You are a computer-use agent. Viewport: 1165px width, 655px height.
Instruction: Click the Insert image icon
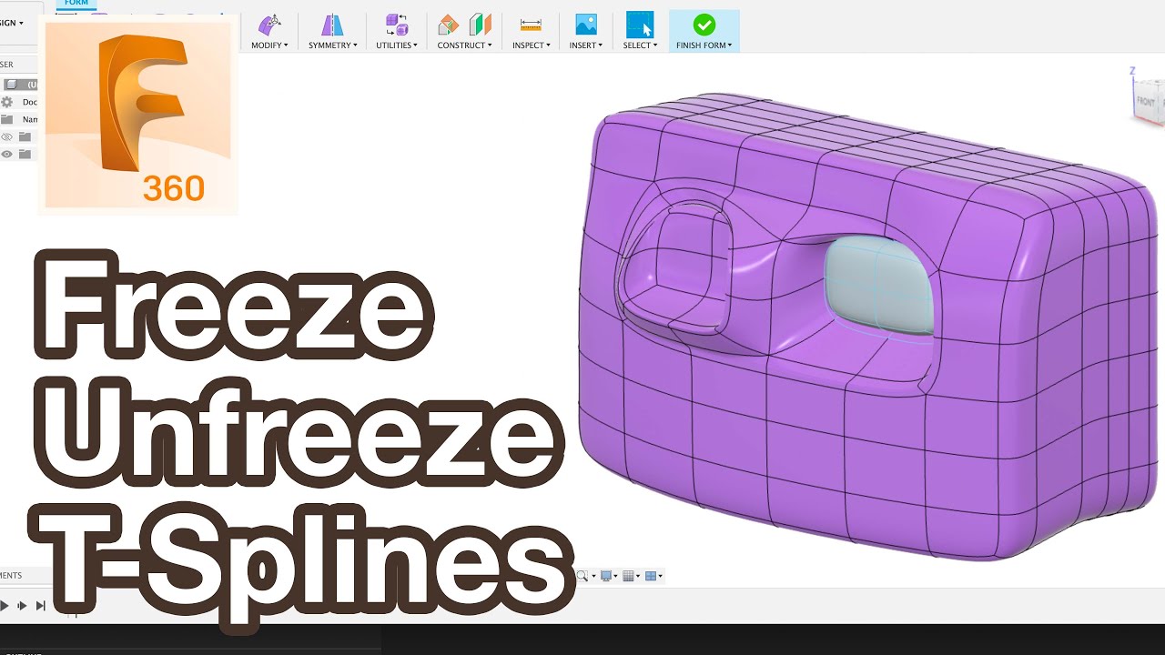pos(585,25)
